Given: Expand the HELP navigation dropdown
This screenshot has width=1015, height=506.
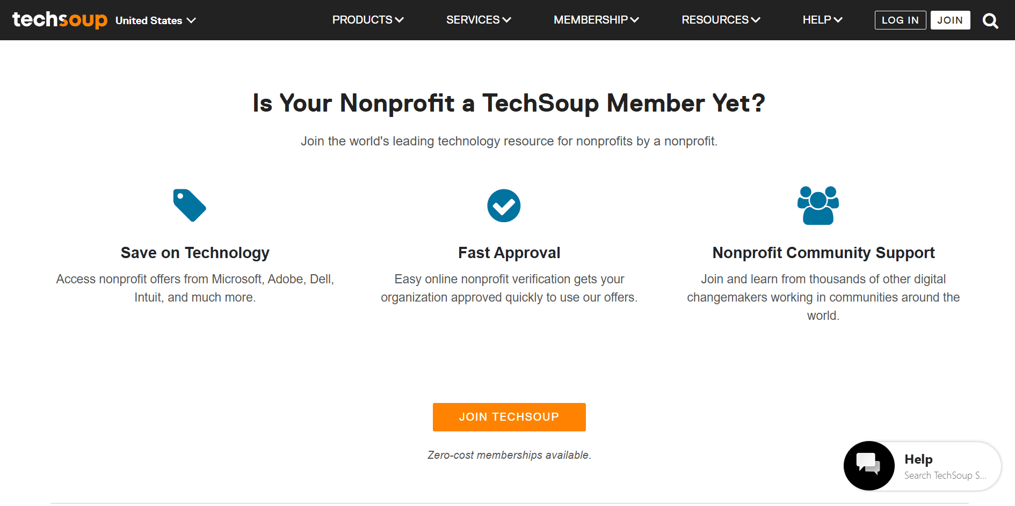Looking at the screenshot, I should 822,20.
